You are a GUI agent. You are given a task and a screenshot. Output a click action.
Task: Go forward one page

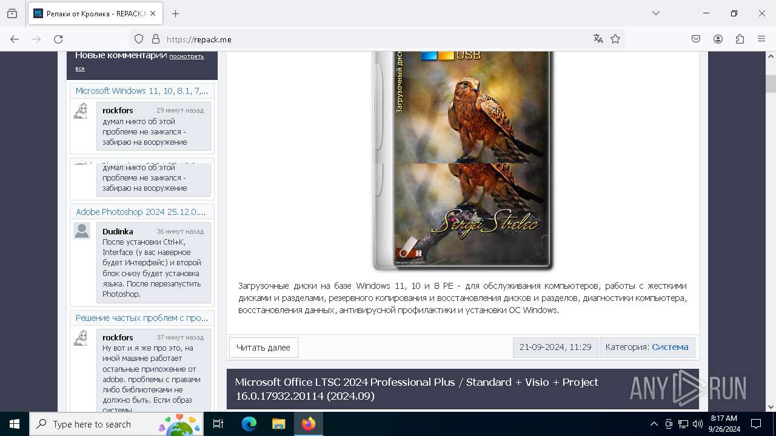(36, 39)
